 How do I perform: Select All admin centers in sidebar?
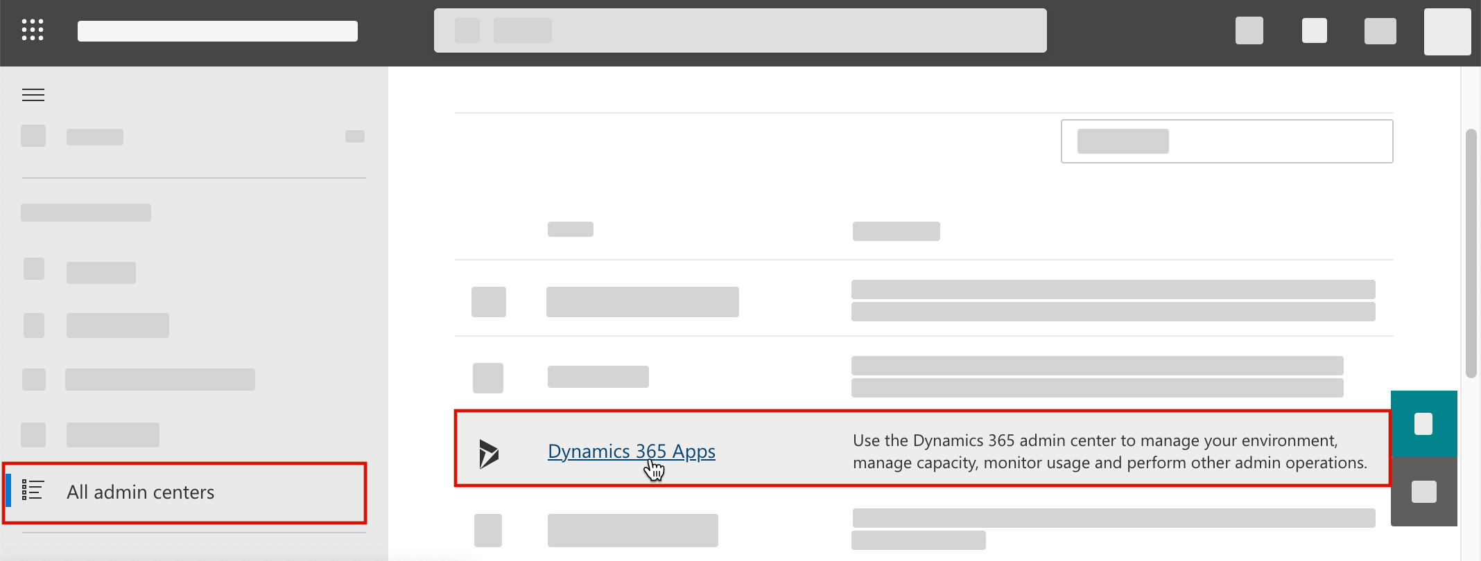(184, 492)
